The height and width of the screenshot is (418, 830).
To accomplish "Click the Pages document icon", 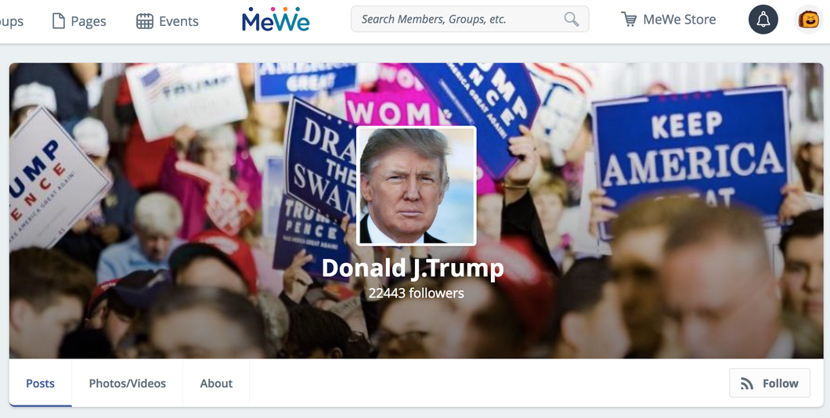I will click(58, 21).
